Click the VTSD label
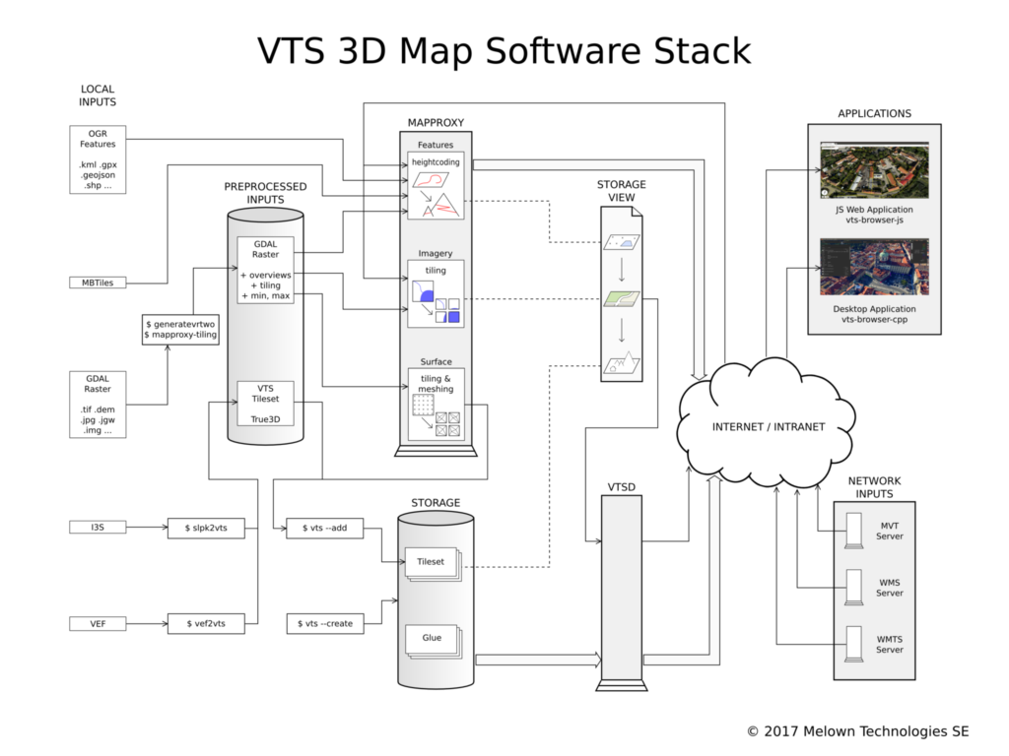The width and height of the screenshot is (1009, 756). 622,487
